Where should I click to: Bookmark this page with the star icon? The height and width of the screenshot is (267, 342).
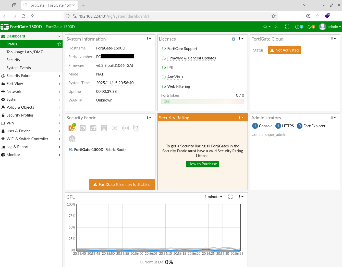coord(274,16)
